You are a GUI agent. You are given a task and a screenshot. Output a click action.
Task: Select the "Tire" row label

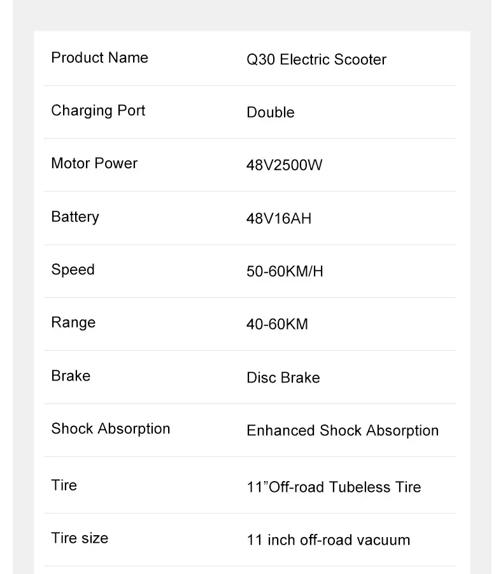[64, 486]
